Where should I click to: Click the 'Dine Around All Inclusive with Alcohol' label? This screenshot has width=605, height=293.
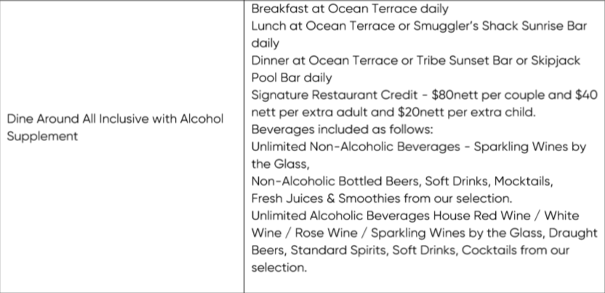[115, 119]
